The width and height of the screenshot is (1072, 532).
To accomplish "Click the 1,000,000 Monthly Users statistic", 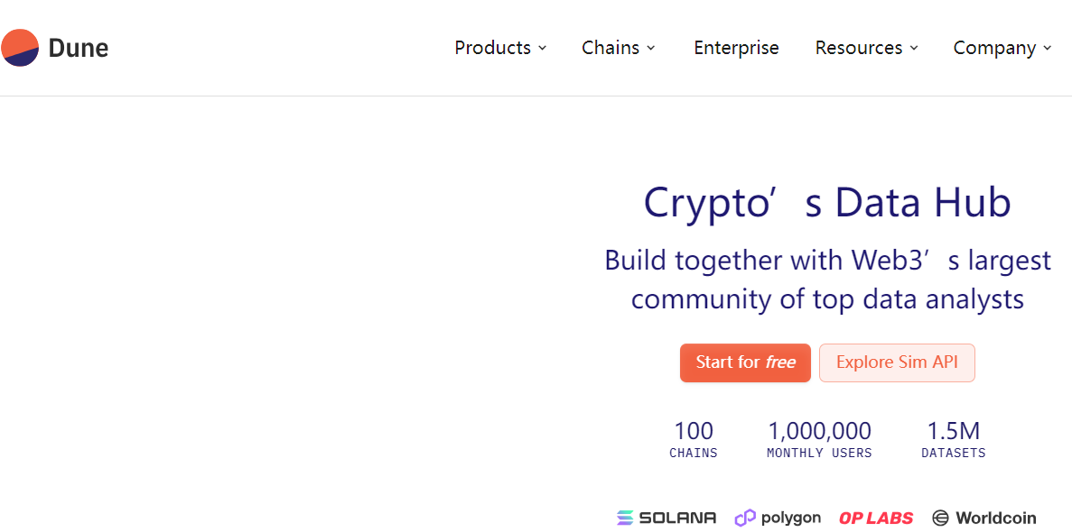I will (820, 439).
